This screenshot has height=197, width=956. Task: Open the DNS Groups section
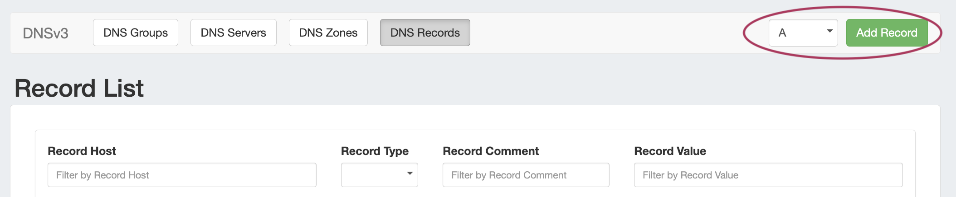pyautogui.click(x=136, y=33)
